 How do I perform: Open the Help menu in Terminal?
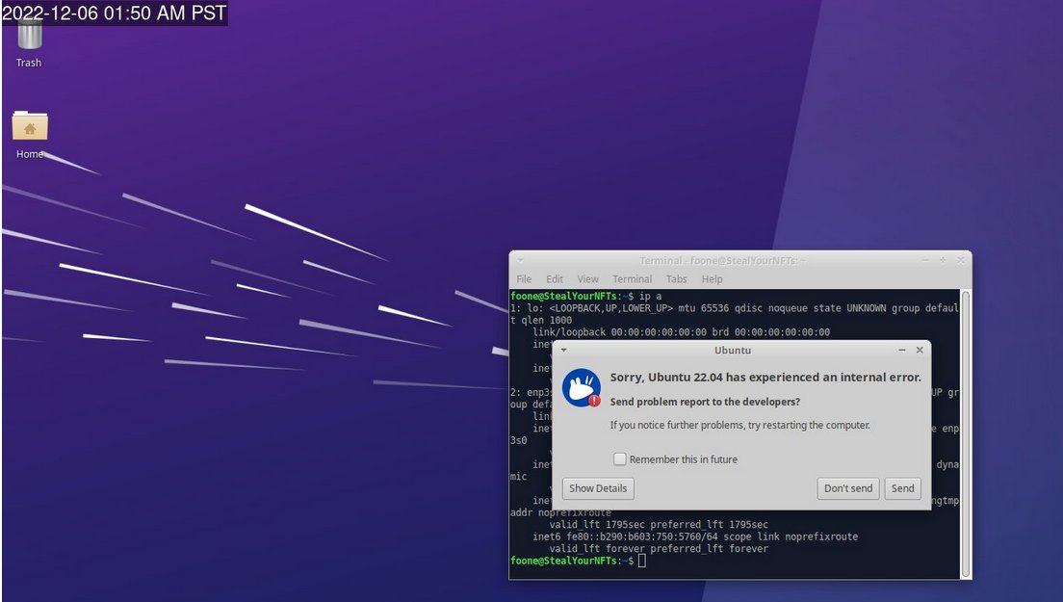[x=712, y=278]
